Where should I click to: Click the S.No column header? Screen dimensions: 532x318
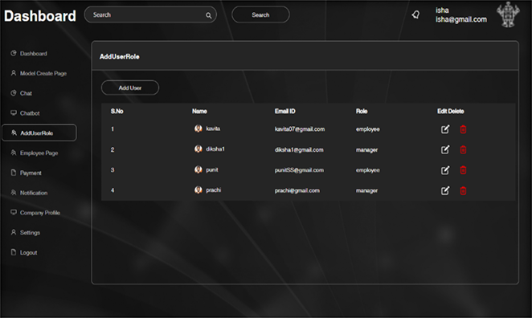pos(117,111)
